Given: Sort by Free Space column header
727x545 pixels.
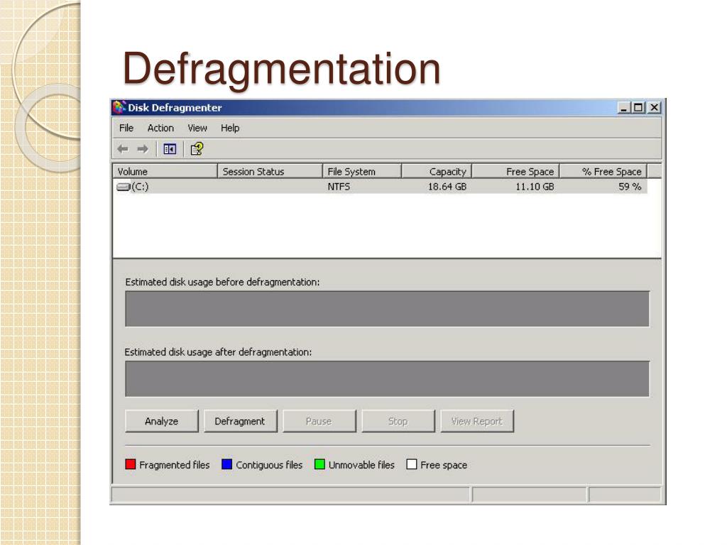Looking at the screenshot, I should point(515,172).
